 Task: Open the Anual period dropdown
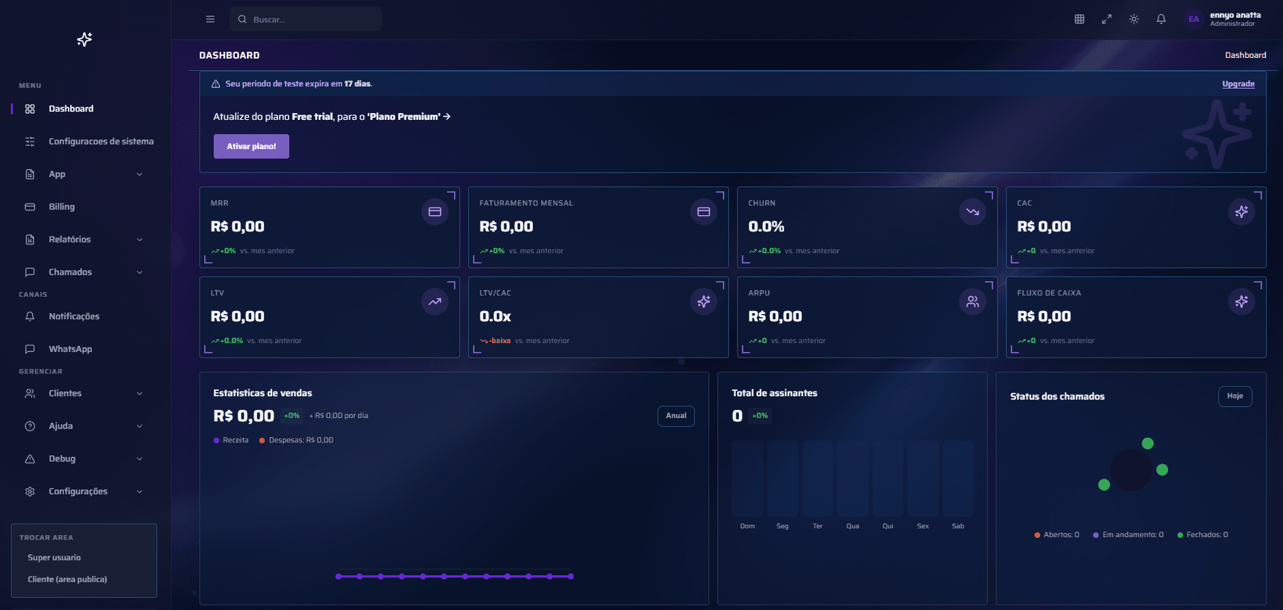pos(676,416)
